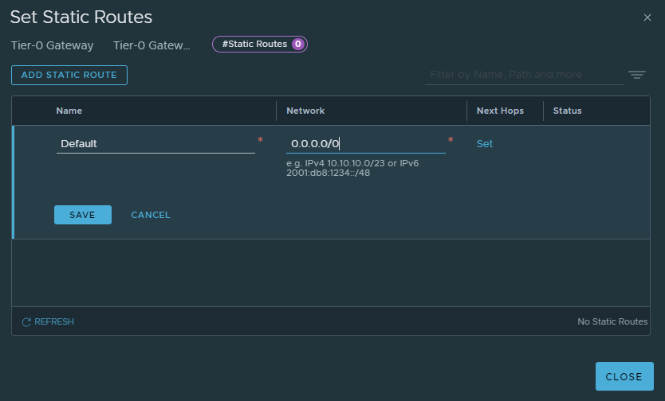Click the Name column header
The image size is (665, 401).
click(69, 111)
